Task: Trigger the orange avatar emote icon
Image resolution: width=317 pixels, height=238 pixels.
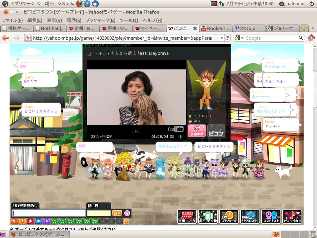Action: pyautogui.click(x=14, y=221)
